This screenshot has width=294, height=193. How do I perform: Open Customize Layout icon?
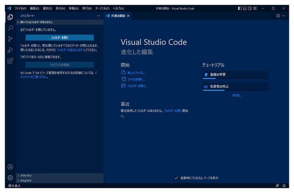point(255,8)
